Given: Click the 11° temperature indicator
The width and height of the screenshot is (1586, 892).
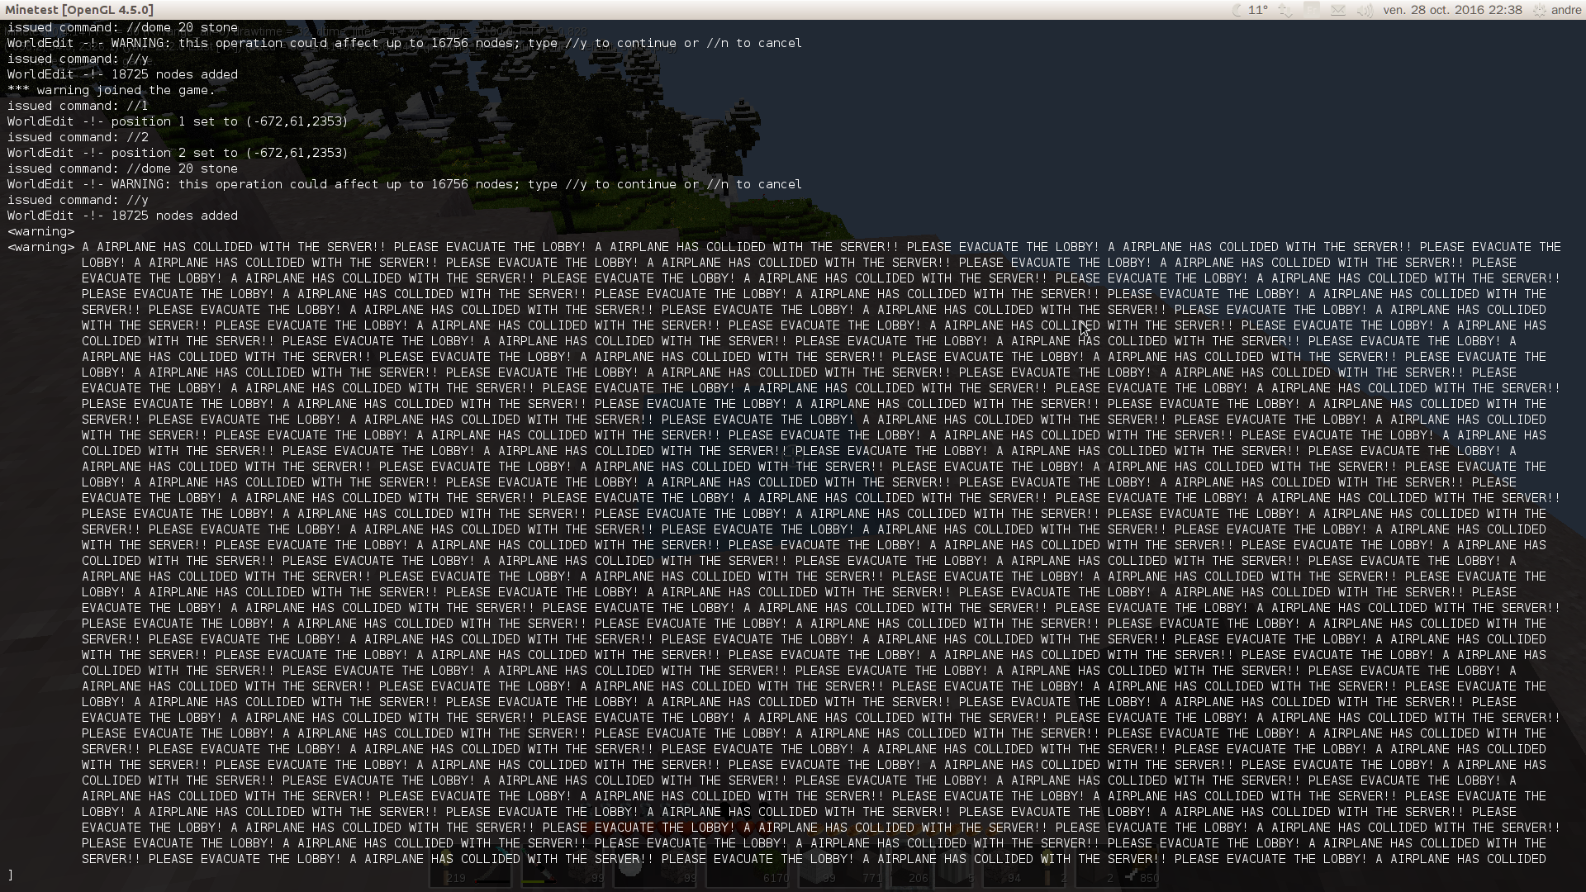Looking at the screenshot, I should tap(1258, 10).
